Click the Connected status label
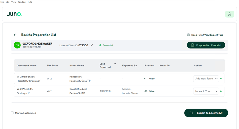239x129 pixels. (108, 45)
